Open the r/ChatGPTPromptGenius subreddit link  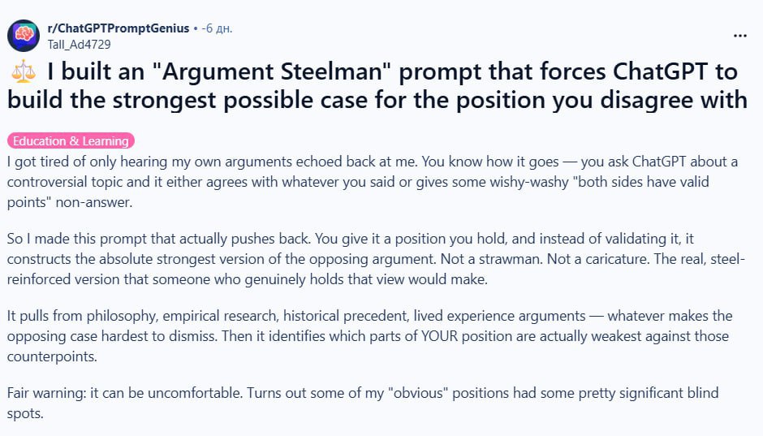click(118, 28)
